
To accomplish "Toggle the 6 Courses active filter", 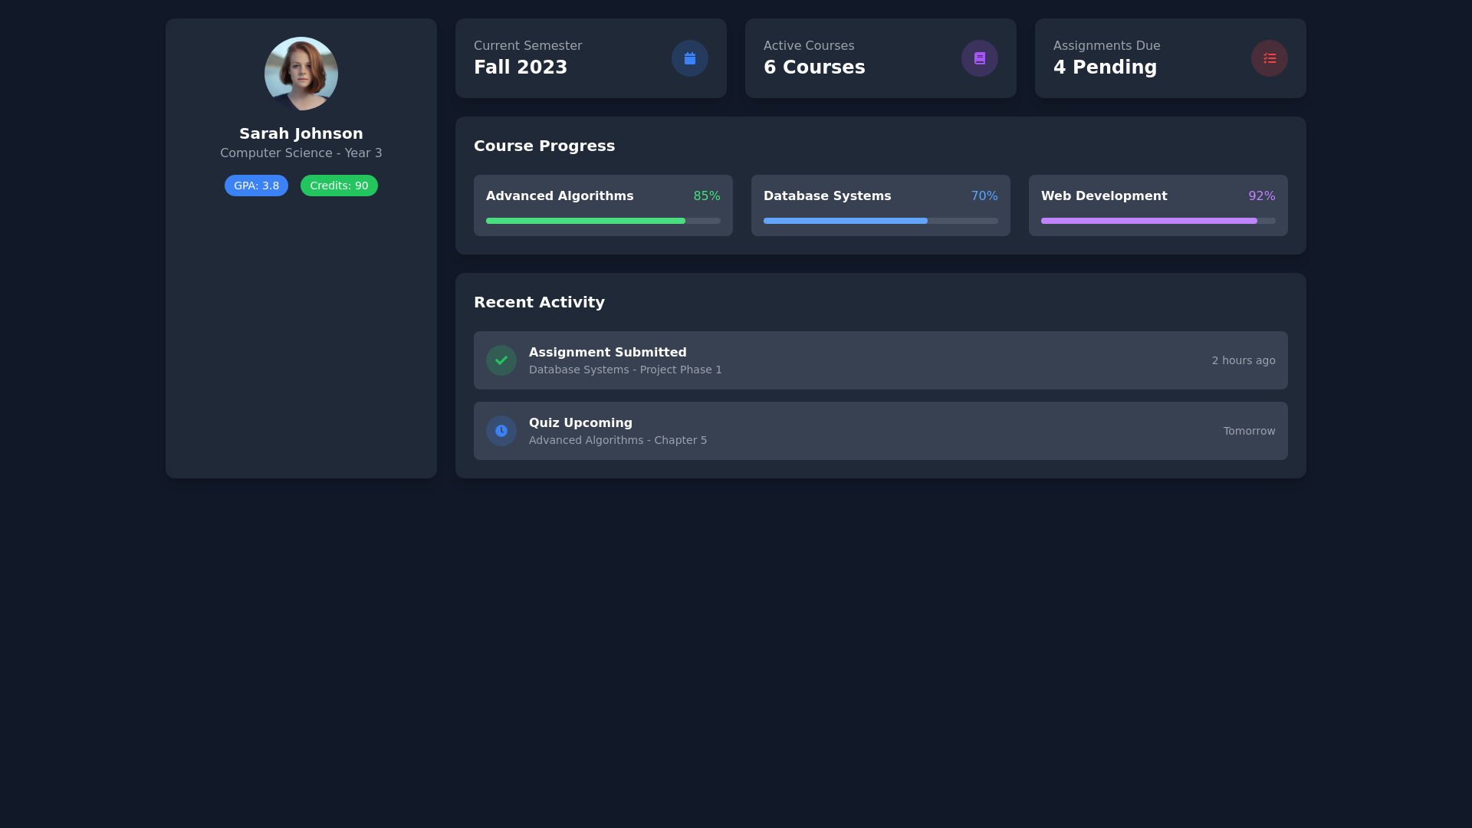I will 814,67.
